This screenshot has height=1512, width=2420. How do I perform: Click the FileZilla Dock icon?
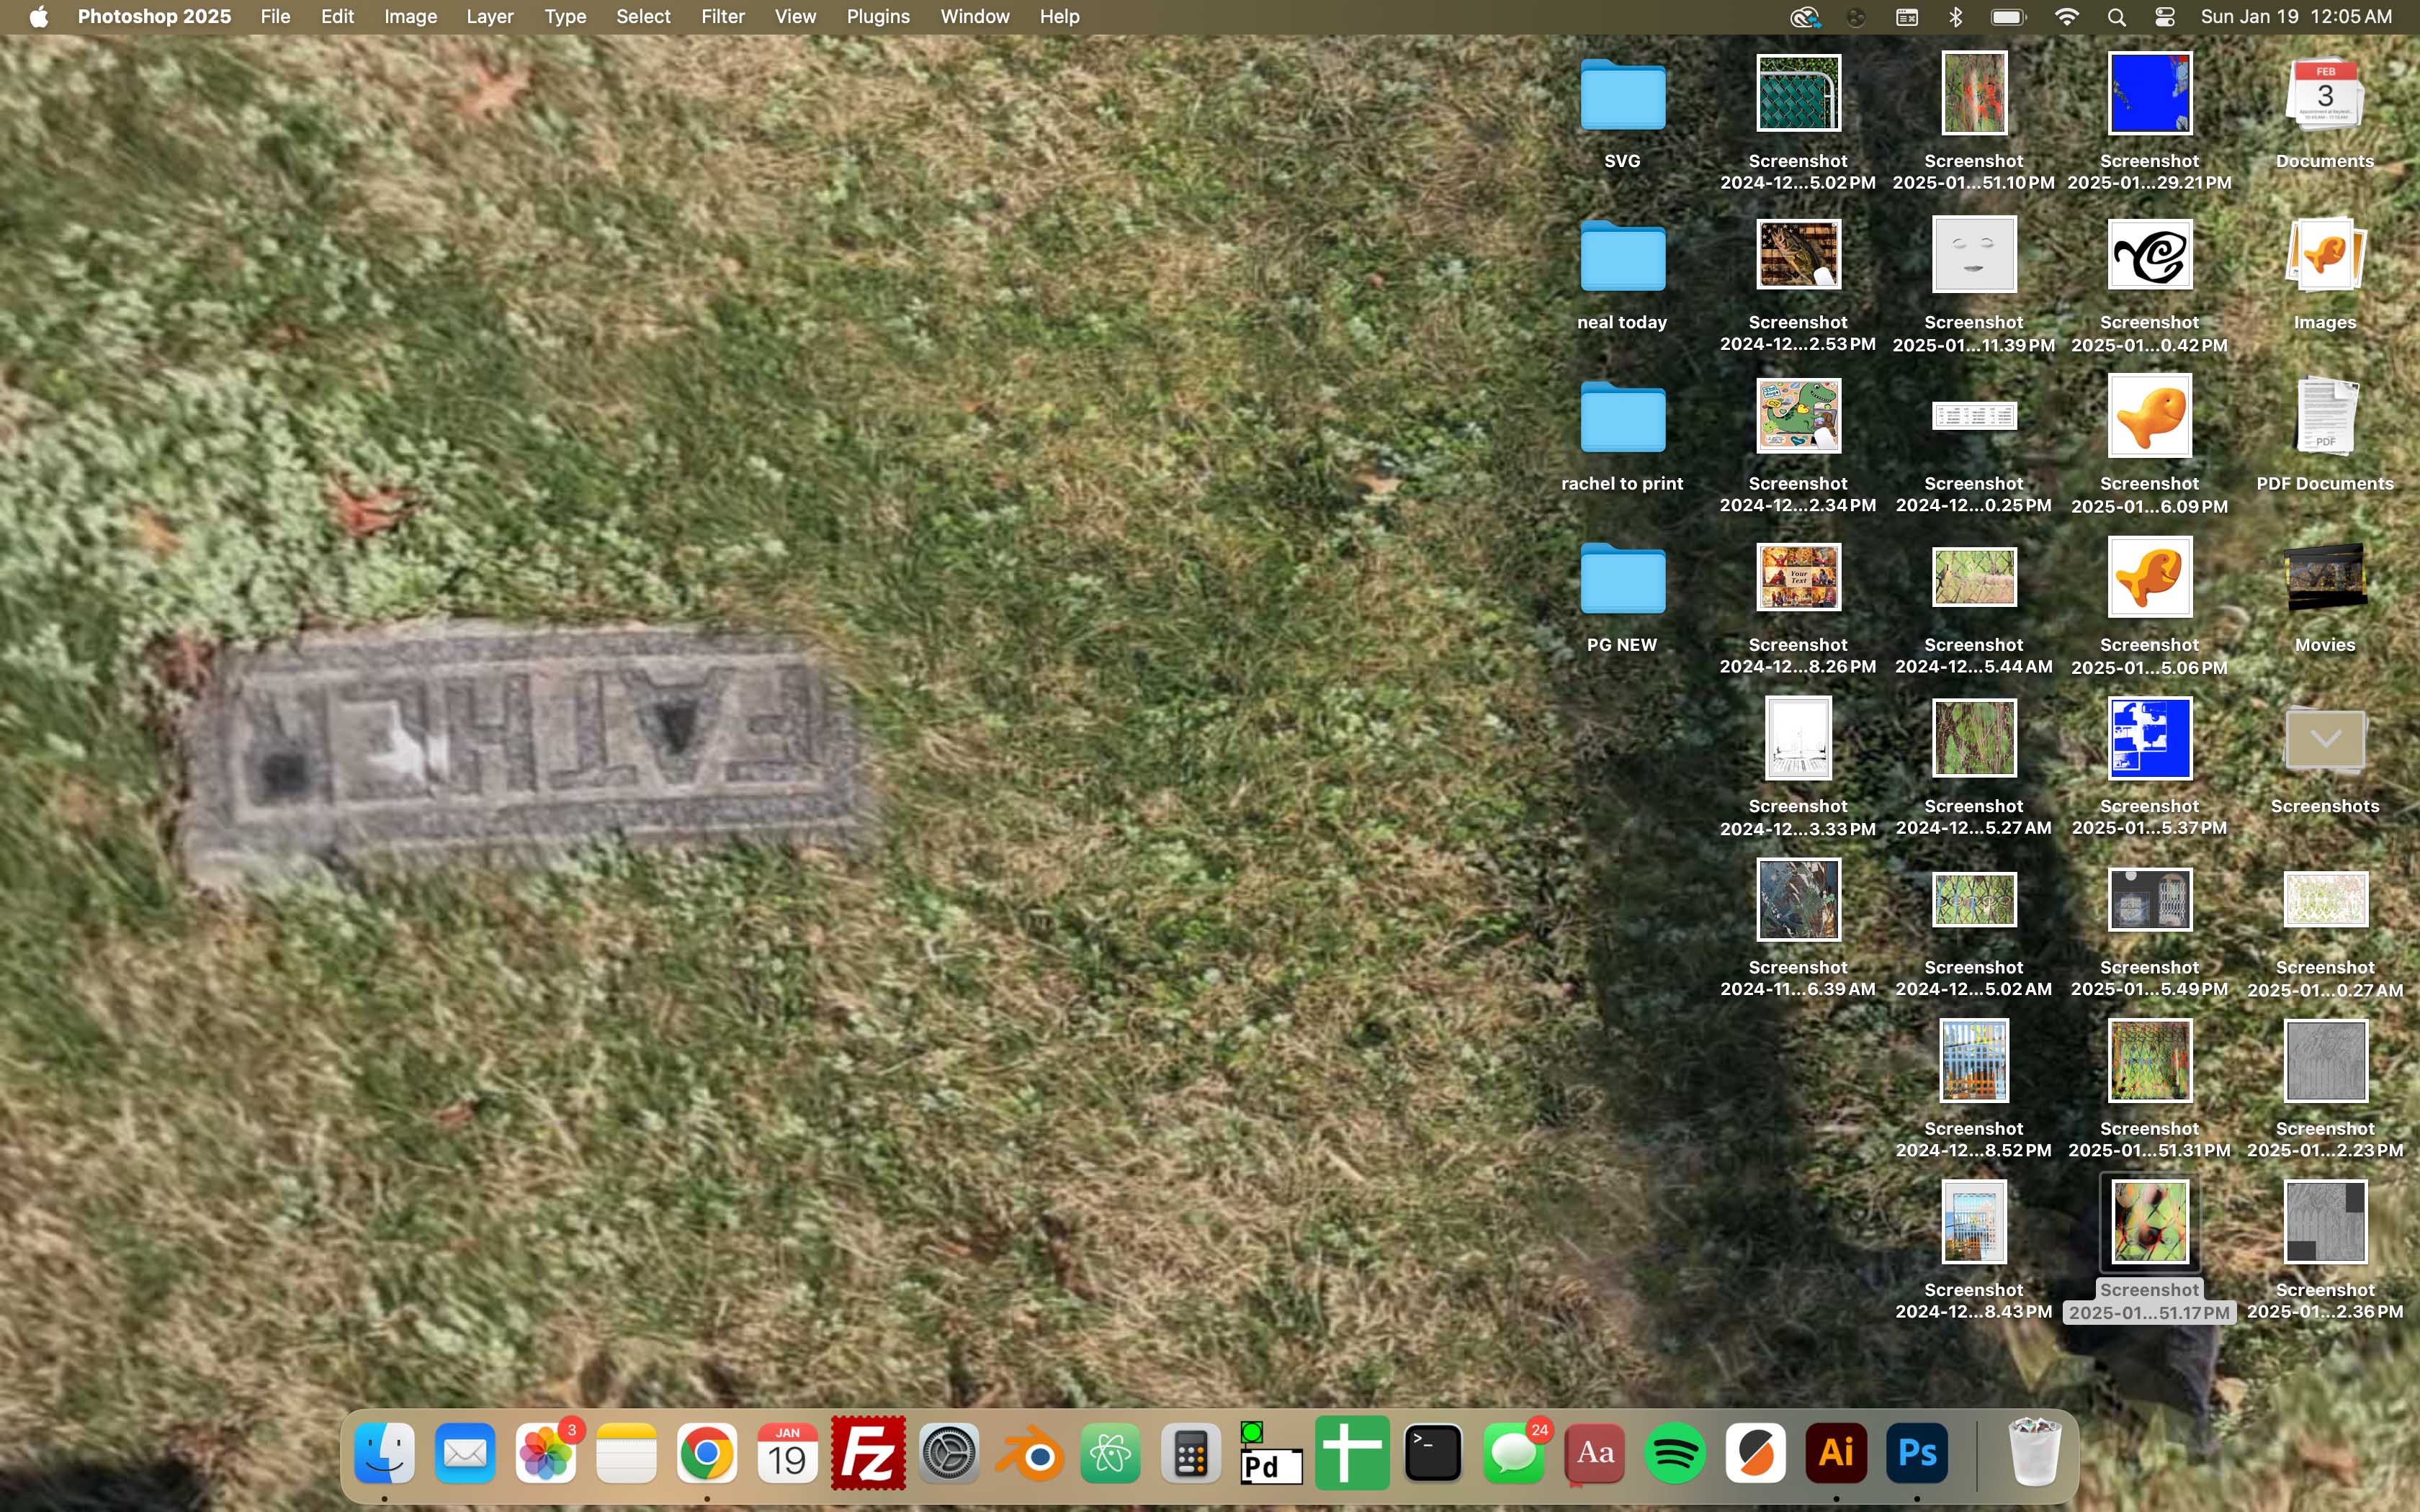pyautogui.click(x=868, y=1453)
